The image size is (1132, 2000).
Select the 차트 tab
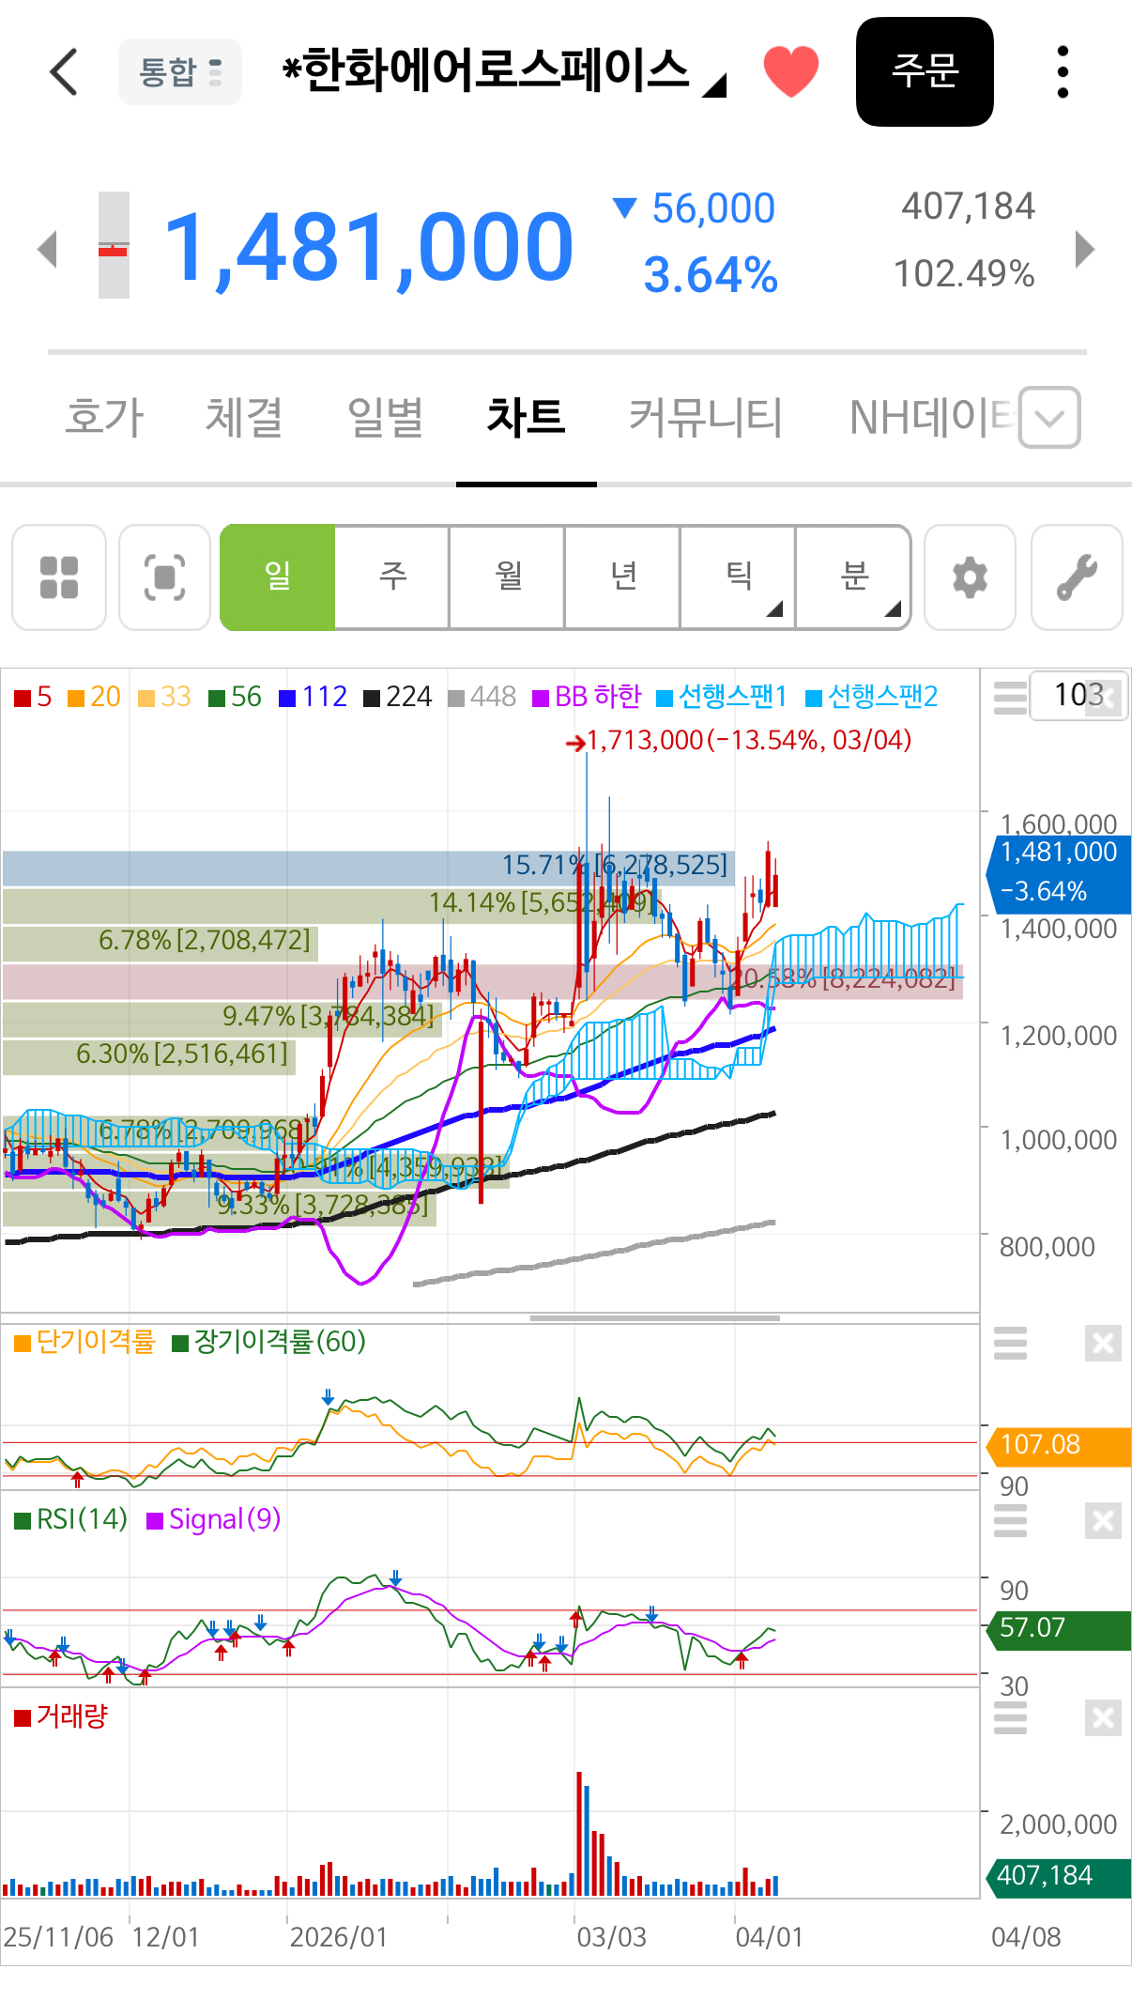point(526,417)
